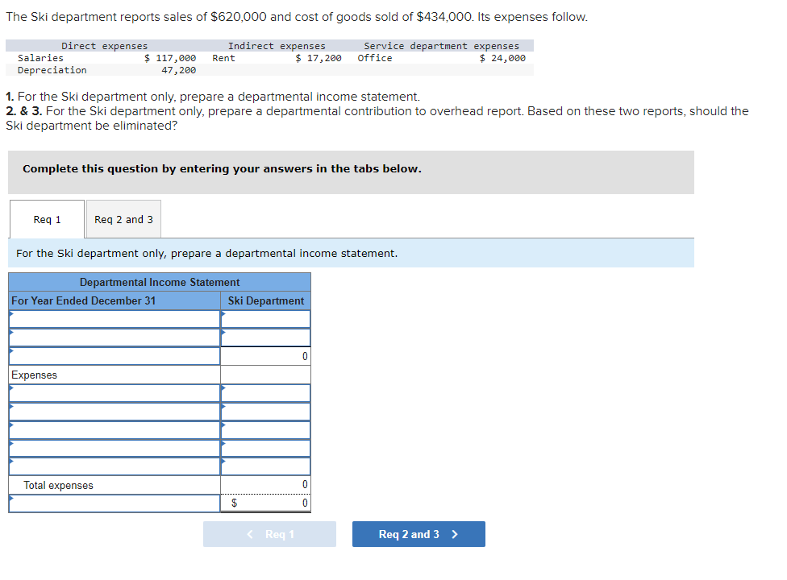Viewport: 787px width, 580px height.
Task: Open label dropdown in row directly above Expenses
Action: click(x=115, y=356)
